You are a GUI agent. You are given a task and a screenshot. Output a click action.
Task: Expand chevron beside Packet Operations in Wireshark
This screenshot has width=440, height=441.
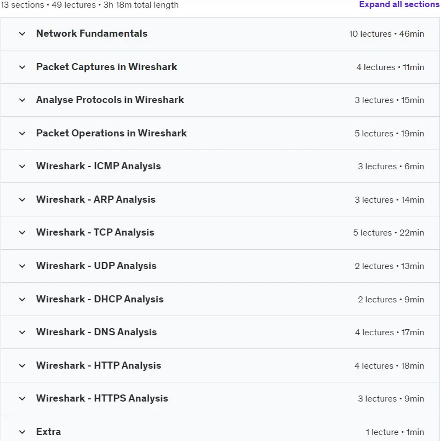pyautogui.click(x=22, y=133)
